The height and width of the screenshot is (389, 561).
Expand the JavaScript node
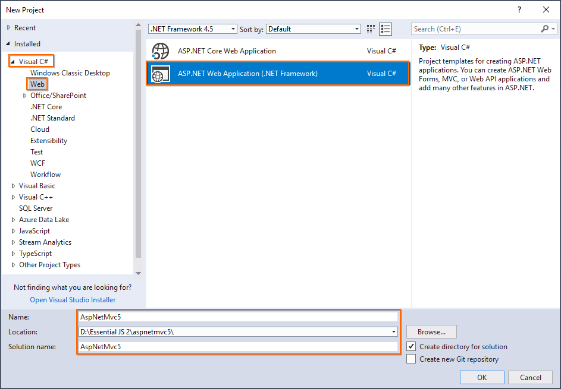click(13, 231)
